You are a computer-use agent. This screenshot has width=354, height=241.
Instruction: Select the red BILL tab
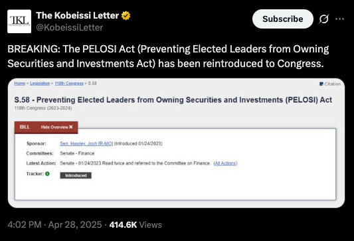tap(25, 127)
